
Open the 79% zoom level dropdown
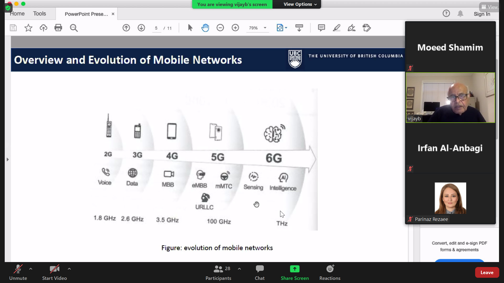pos(265,28)
